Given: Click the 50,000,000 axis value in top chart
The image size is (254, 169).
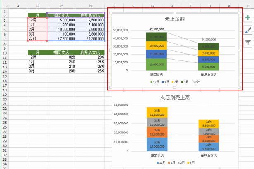Looking at the screenshot, I should 120,30.
